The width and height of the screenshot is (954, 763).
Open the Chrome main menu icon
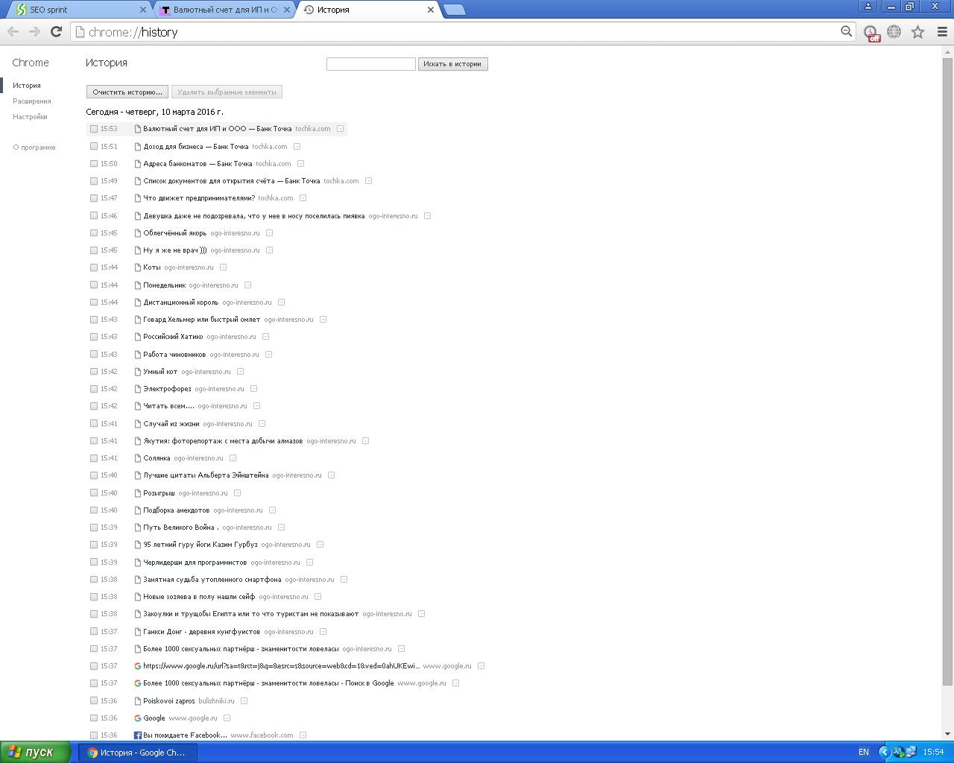click(x=941, y=31)
